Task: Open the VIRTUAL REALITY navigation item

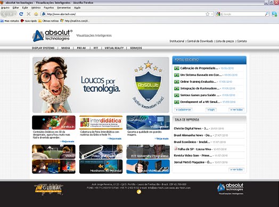Action: (x=114, y=48)
